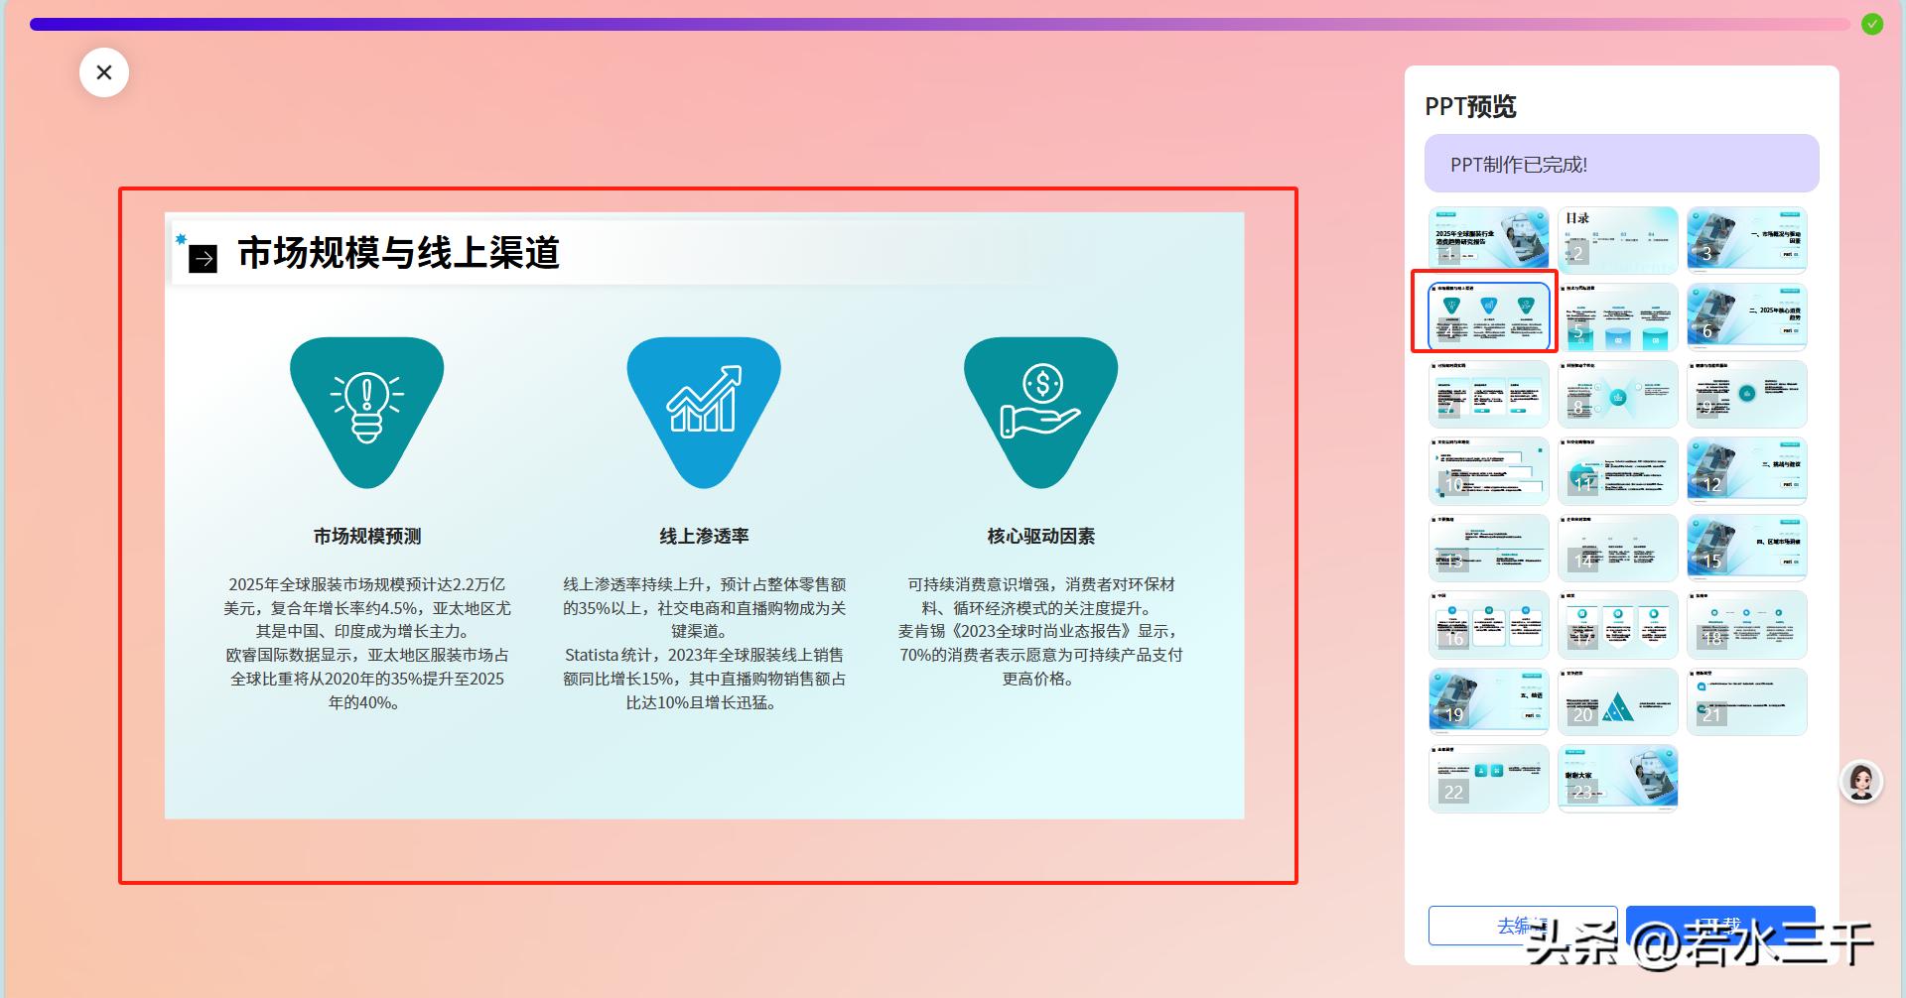Viewport: 1906px width, 998px height.
Task: Select slide 6 thumbnail
Action: [1747, 316]
